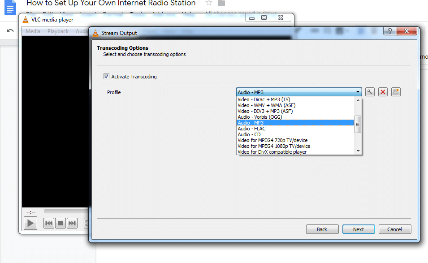Choose highlighted Audio - MP3 list entry
The width and height of the screenshot is (428, 263).
coord(295,123)
